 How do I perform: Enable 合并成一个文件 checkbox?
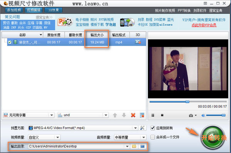point(153,137)
